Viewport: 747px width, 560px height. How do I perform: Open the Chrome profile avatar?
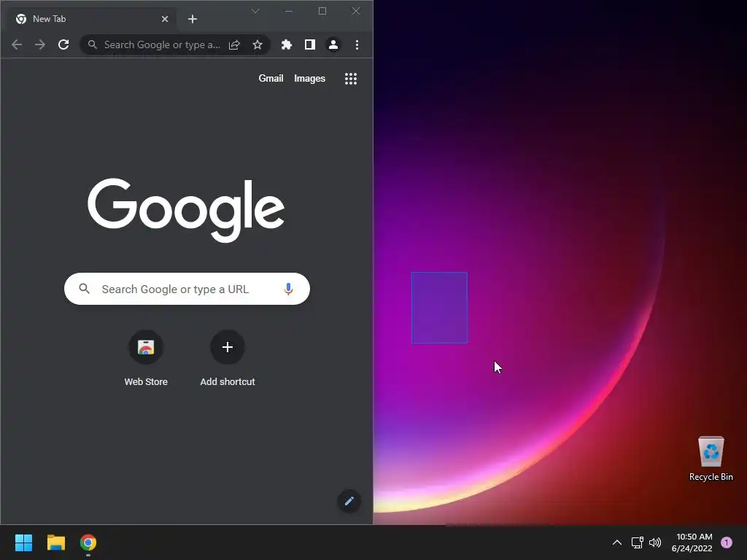click(x=333, y=44)
